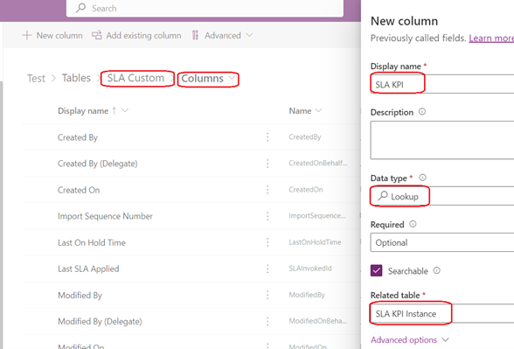Image resolution: width=514 pixels, height=349 pixels.
Task: Open more options for Last On Hold Time
Action: [x=267, y=242]
